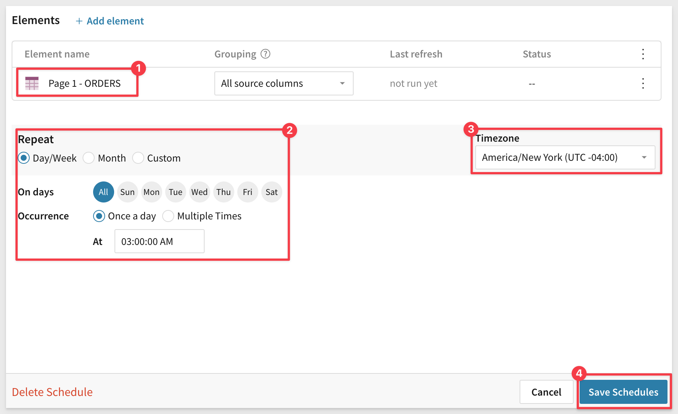
Task: Click the Add element link
Action: point(115,21)
